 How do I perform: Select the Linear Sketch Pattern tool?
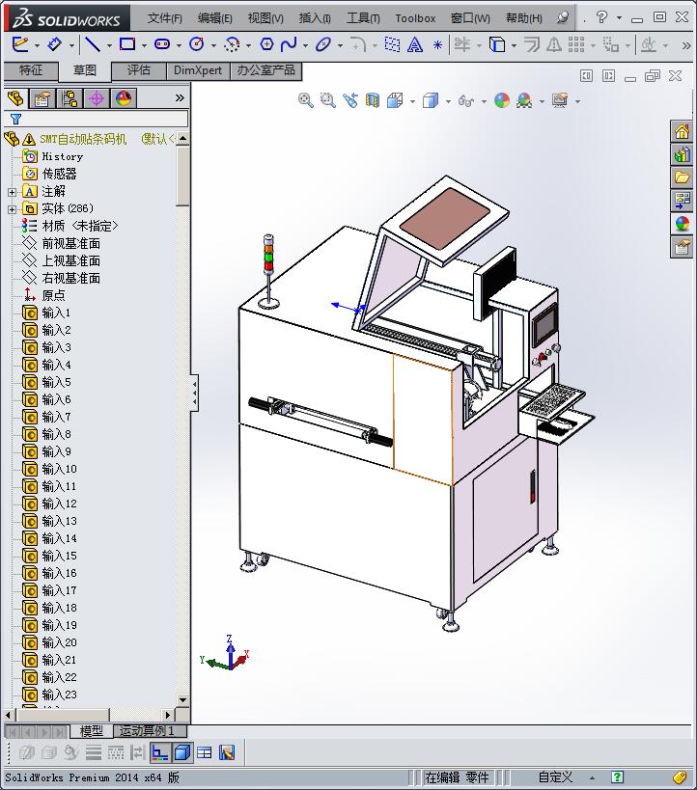[x=576, y=44]
